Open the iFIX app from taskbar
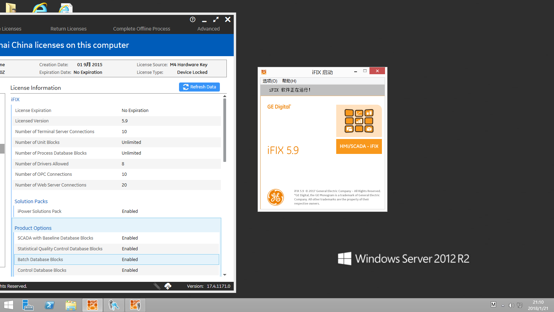This screenshot has height=312, width=554. coord(92,305)
